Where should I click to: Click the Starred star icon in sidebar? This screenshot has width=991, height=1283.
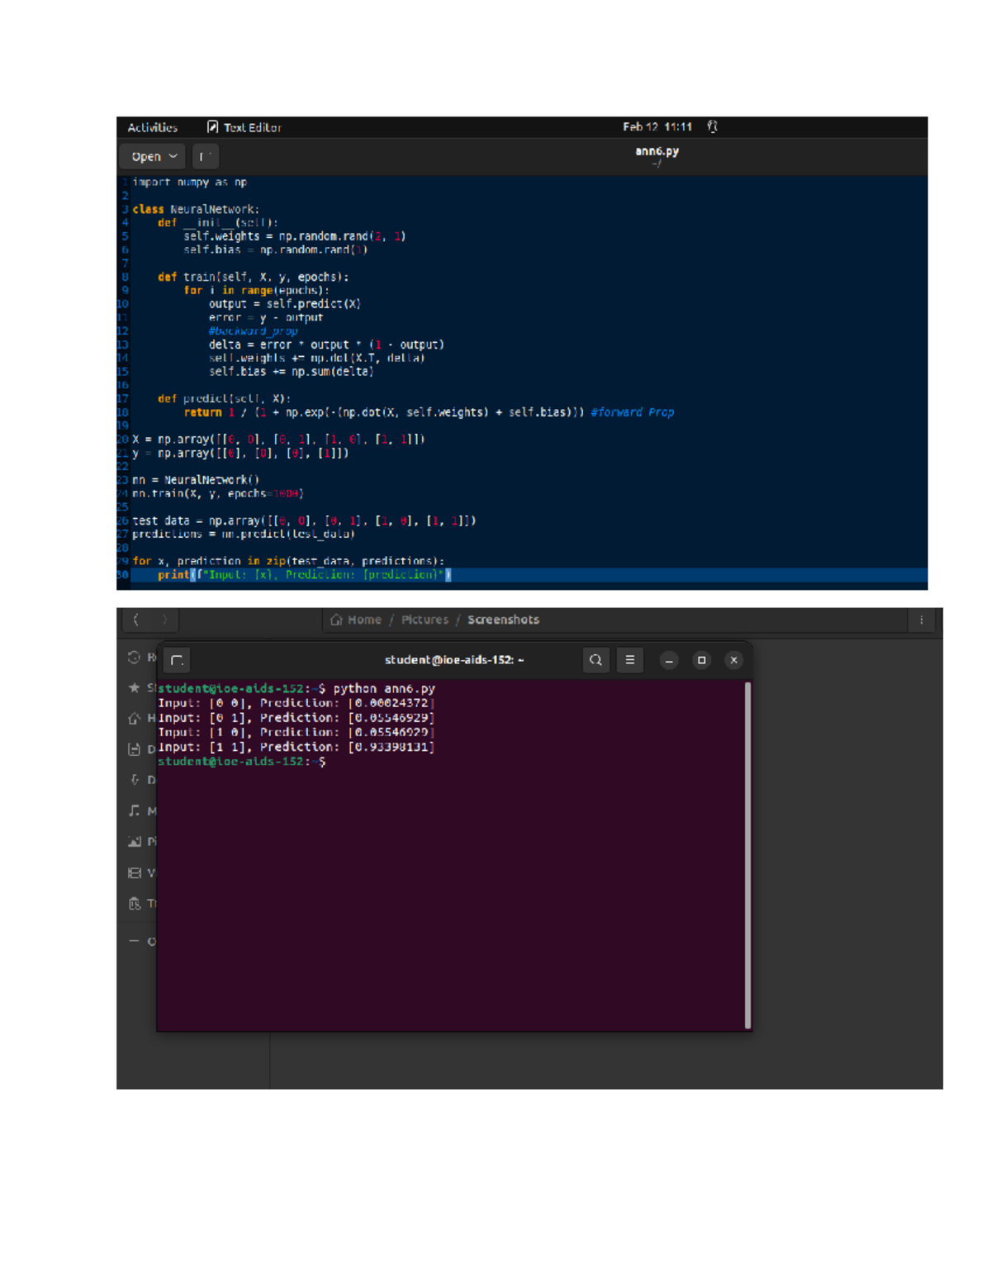[x=134, y=687]
